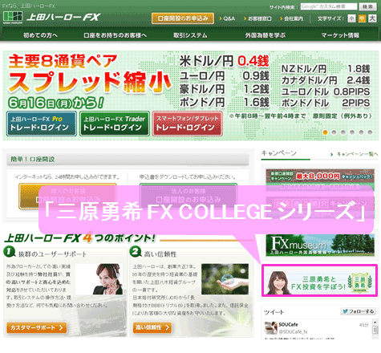Click the 米ドル/円 0.4銭 spread text
The width and height of the screenshot is (381, 353).
click(224, 61)
